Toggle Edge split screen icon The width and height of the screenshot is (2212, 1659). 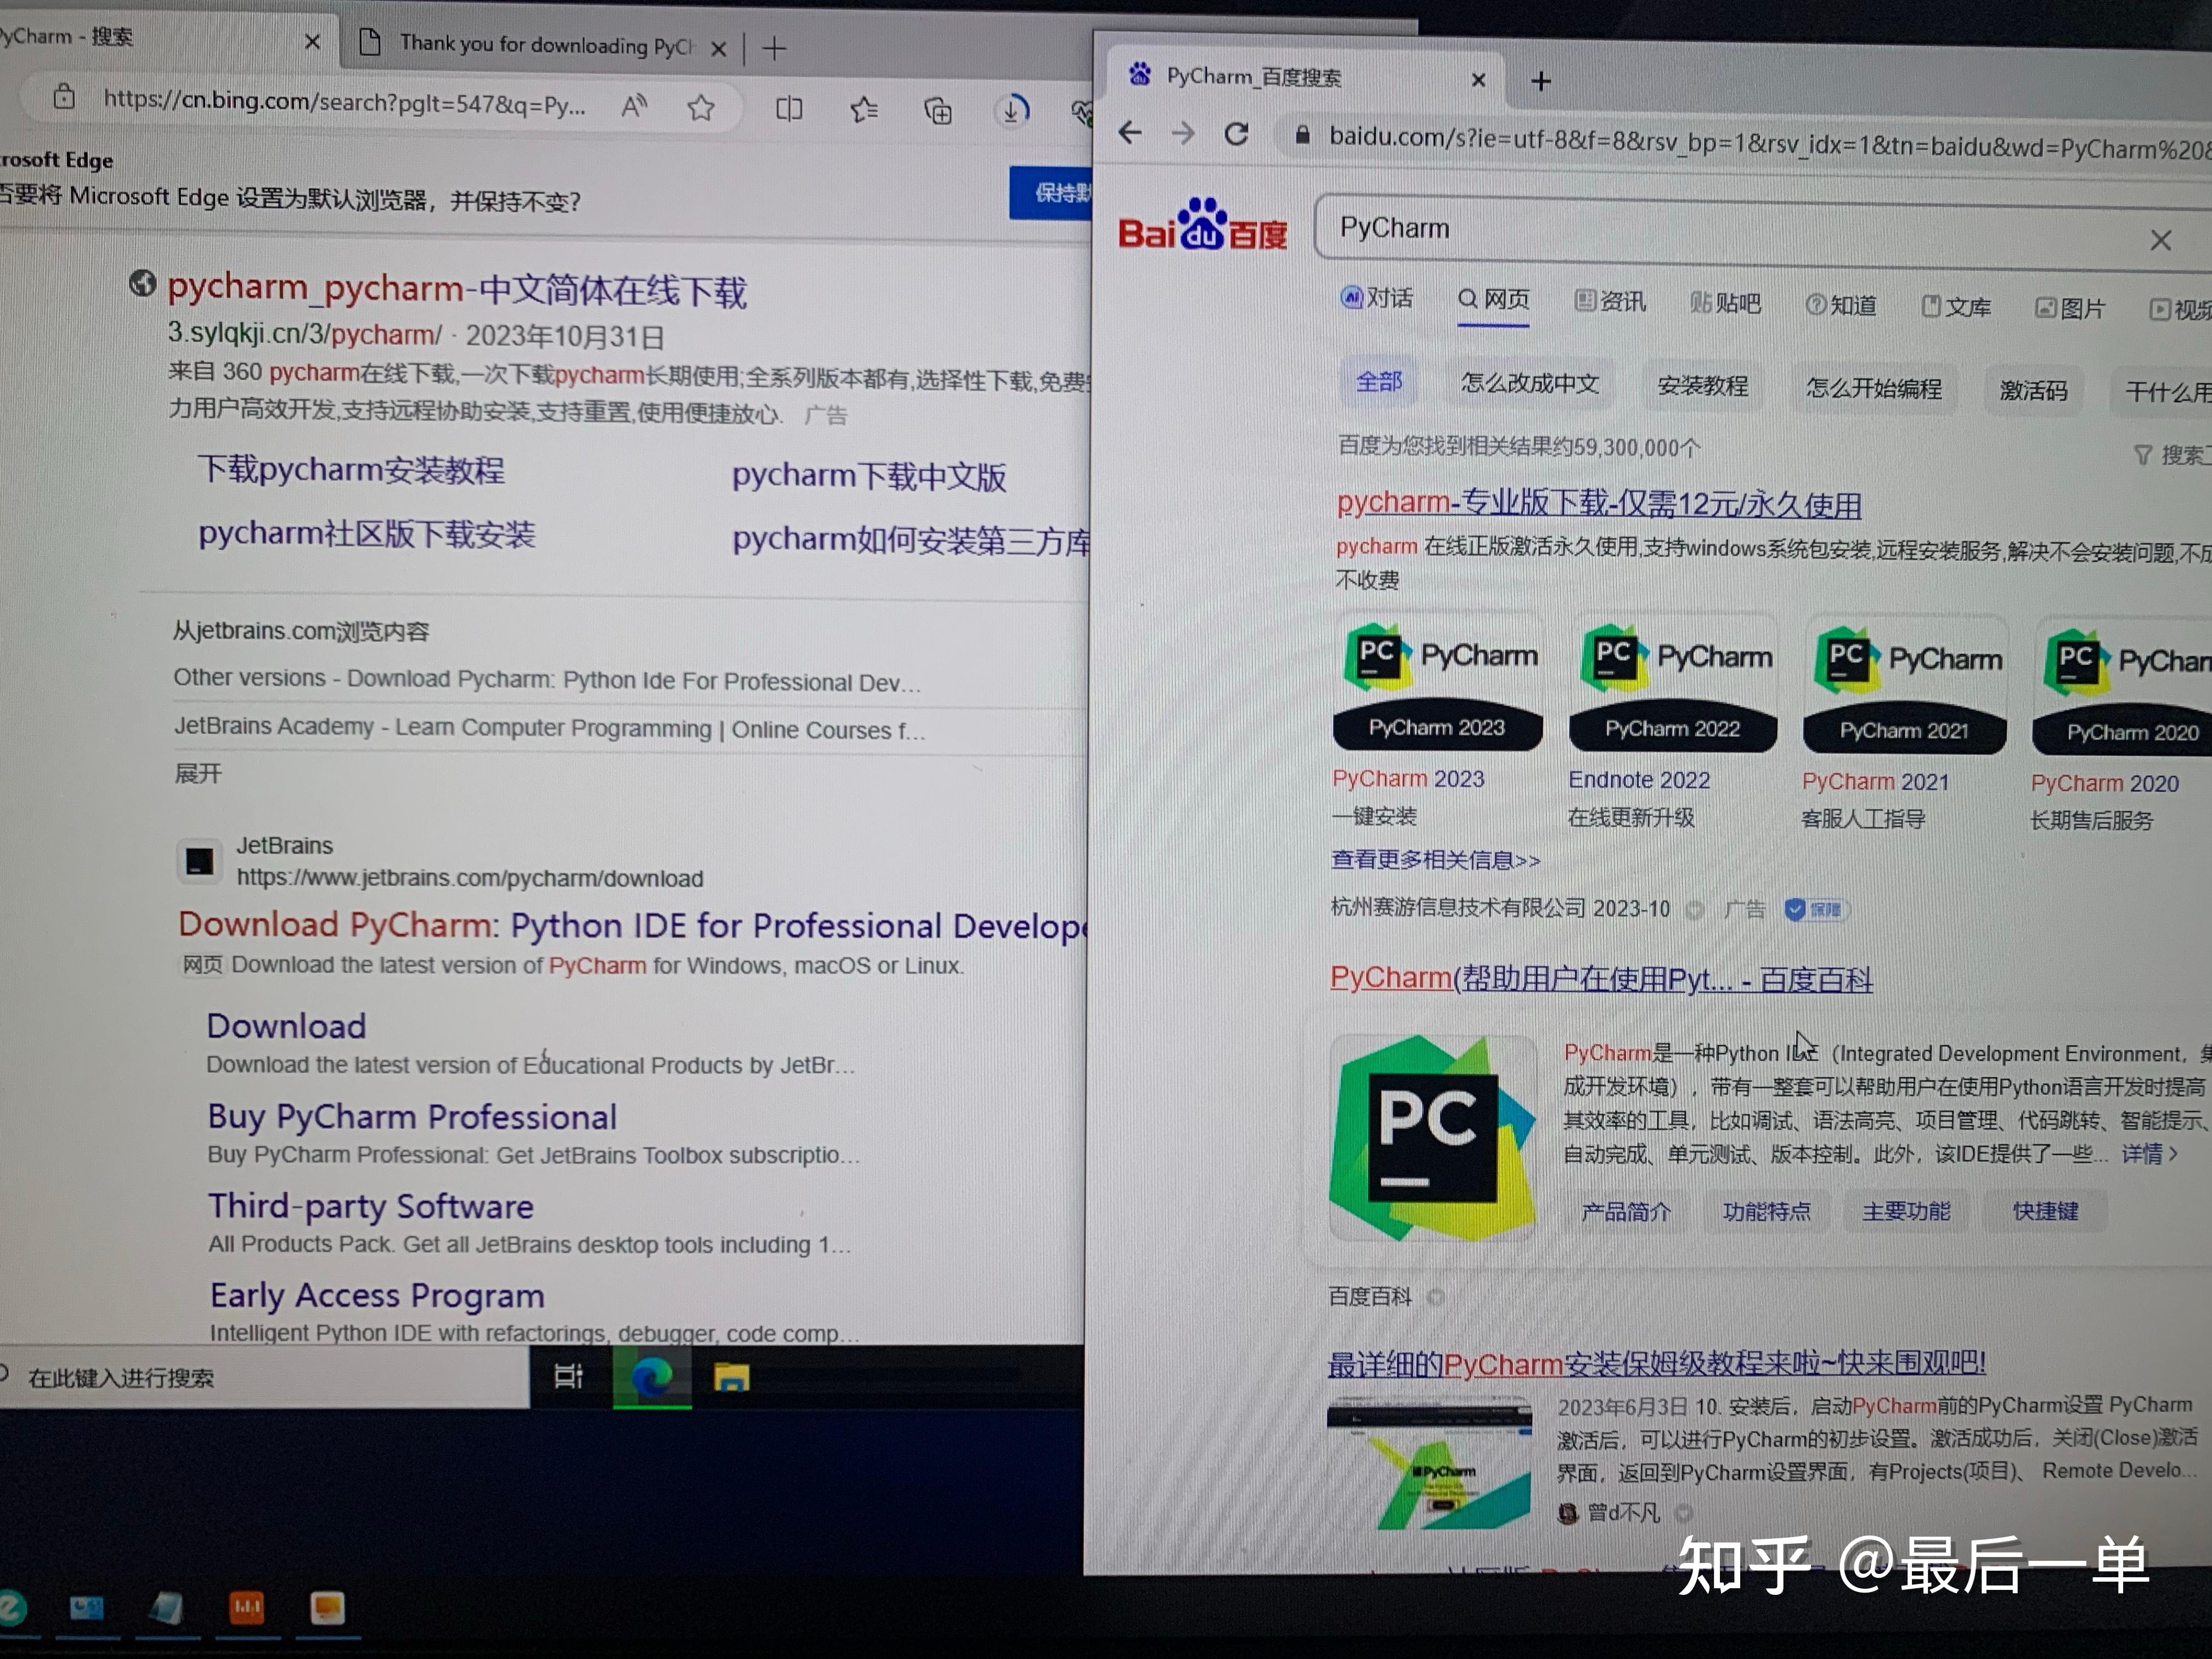tap(788, 108)
